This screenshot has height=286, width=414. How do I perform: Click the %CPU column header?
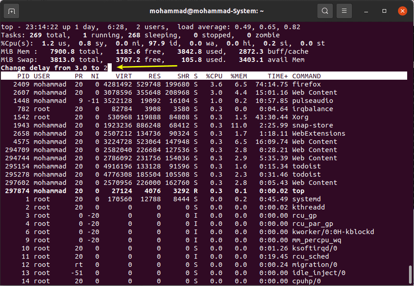214,76
